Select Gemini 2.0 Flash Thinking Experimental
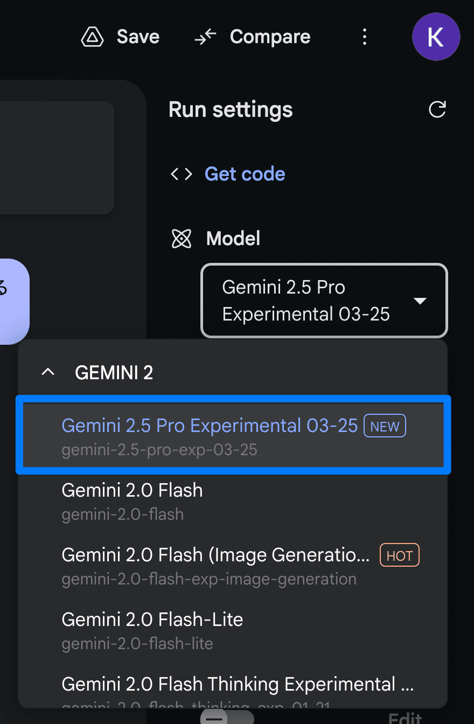The width and height of the screenshot is (474, 724). pyautogui.click(x=237, y=684)
